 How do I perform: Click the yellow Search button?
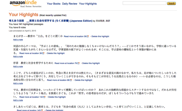(171, 3)
